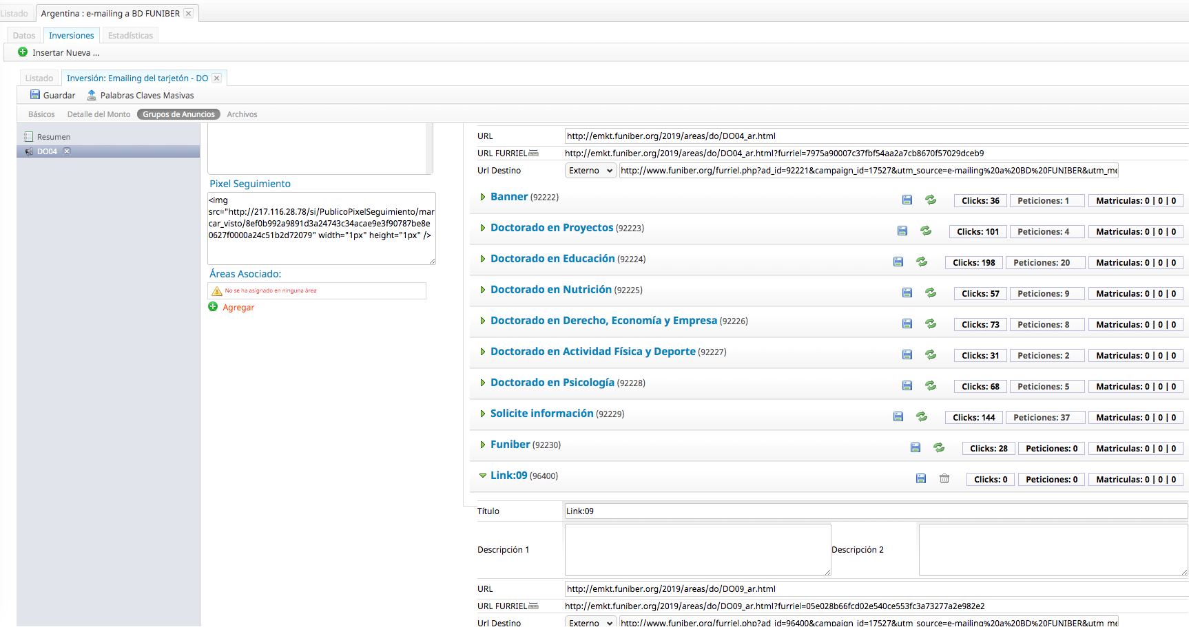Collapse the Link:09 ad entry

[x=482, y=476]
